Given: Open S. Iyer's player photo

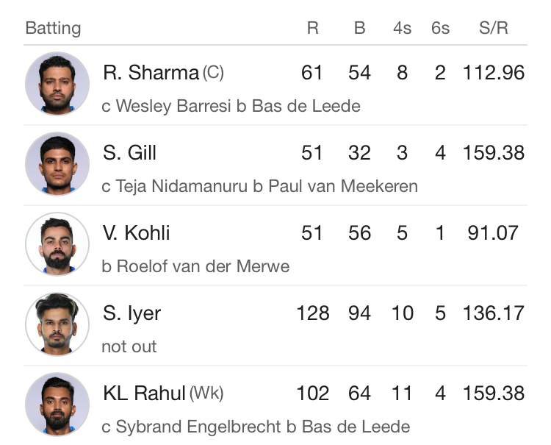Looking at the screenshot, I should click(x=57, y=324).
